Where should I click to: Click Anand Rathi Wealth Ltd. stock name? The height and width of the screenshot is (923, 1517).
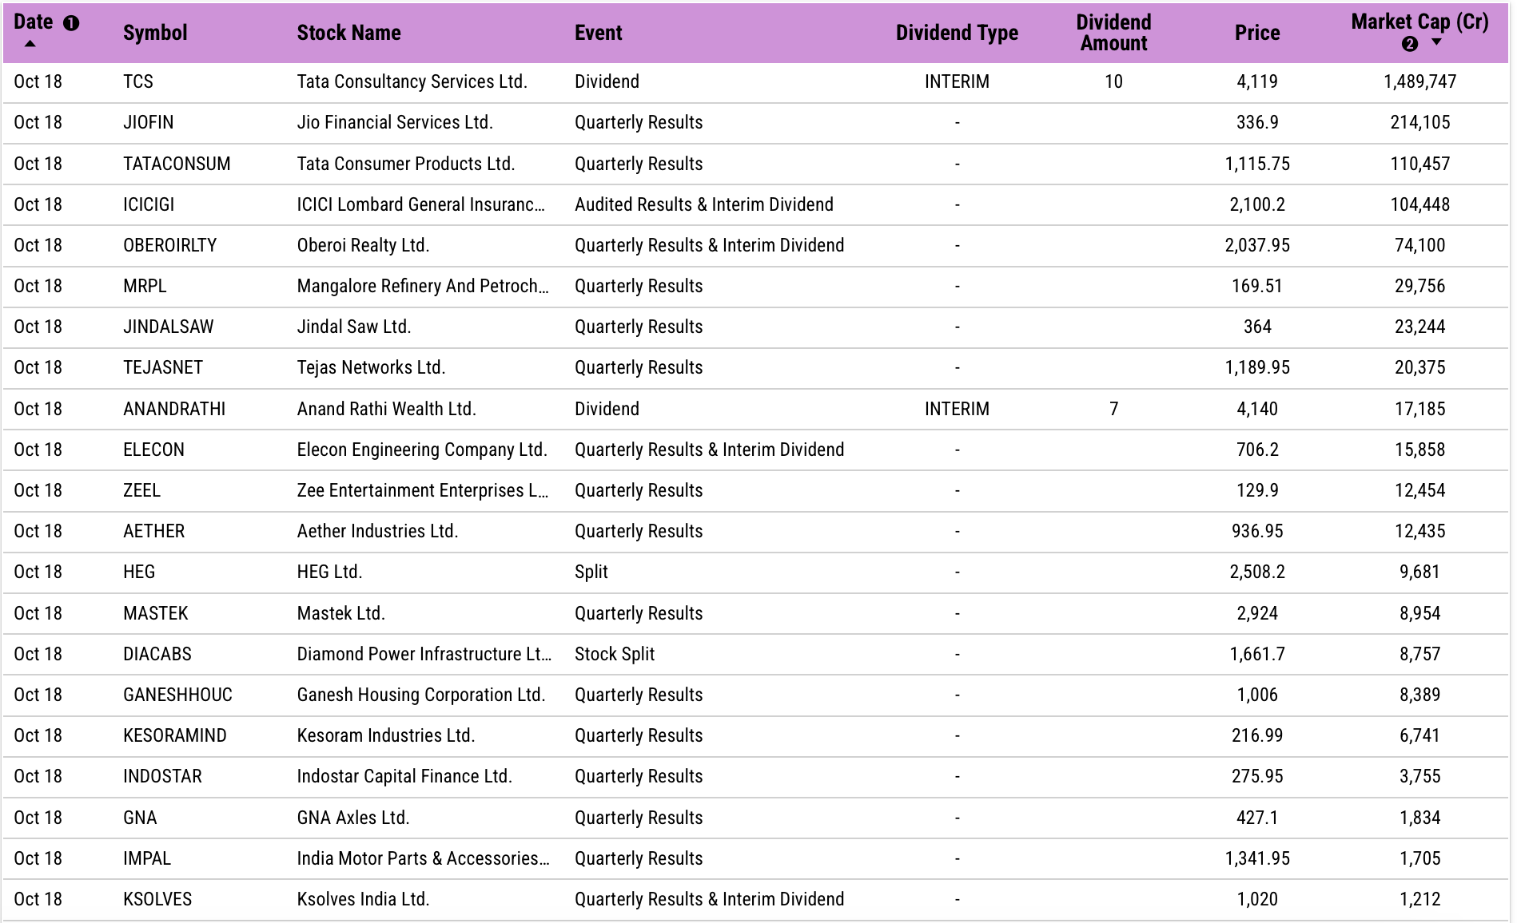coord(386,409)
